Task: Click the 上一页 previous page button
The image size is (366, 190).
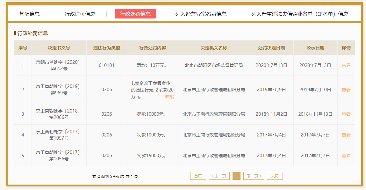Action: coord(219,176)
